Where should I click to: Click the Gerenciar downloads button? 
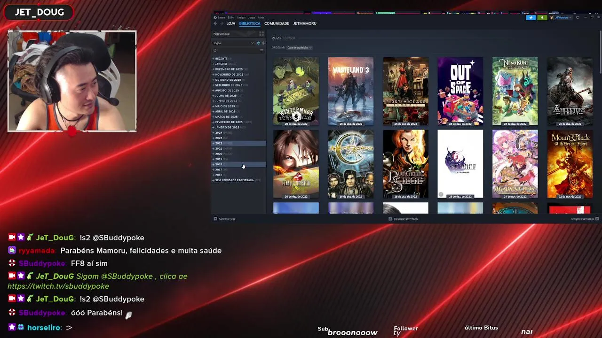pos(404,219)
